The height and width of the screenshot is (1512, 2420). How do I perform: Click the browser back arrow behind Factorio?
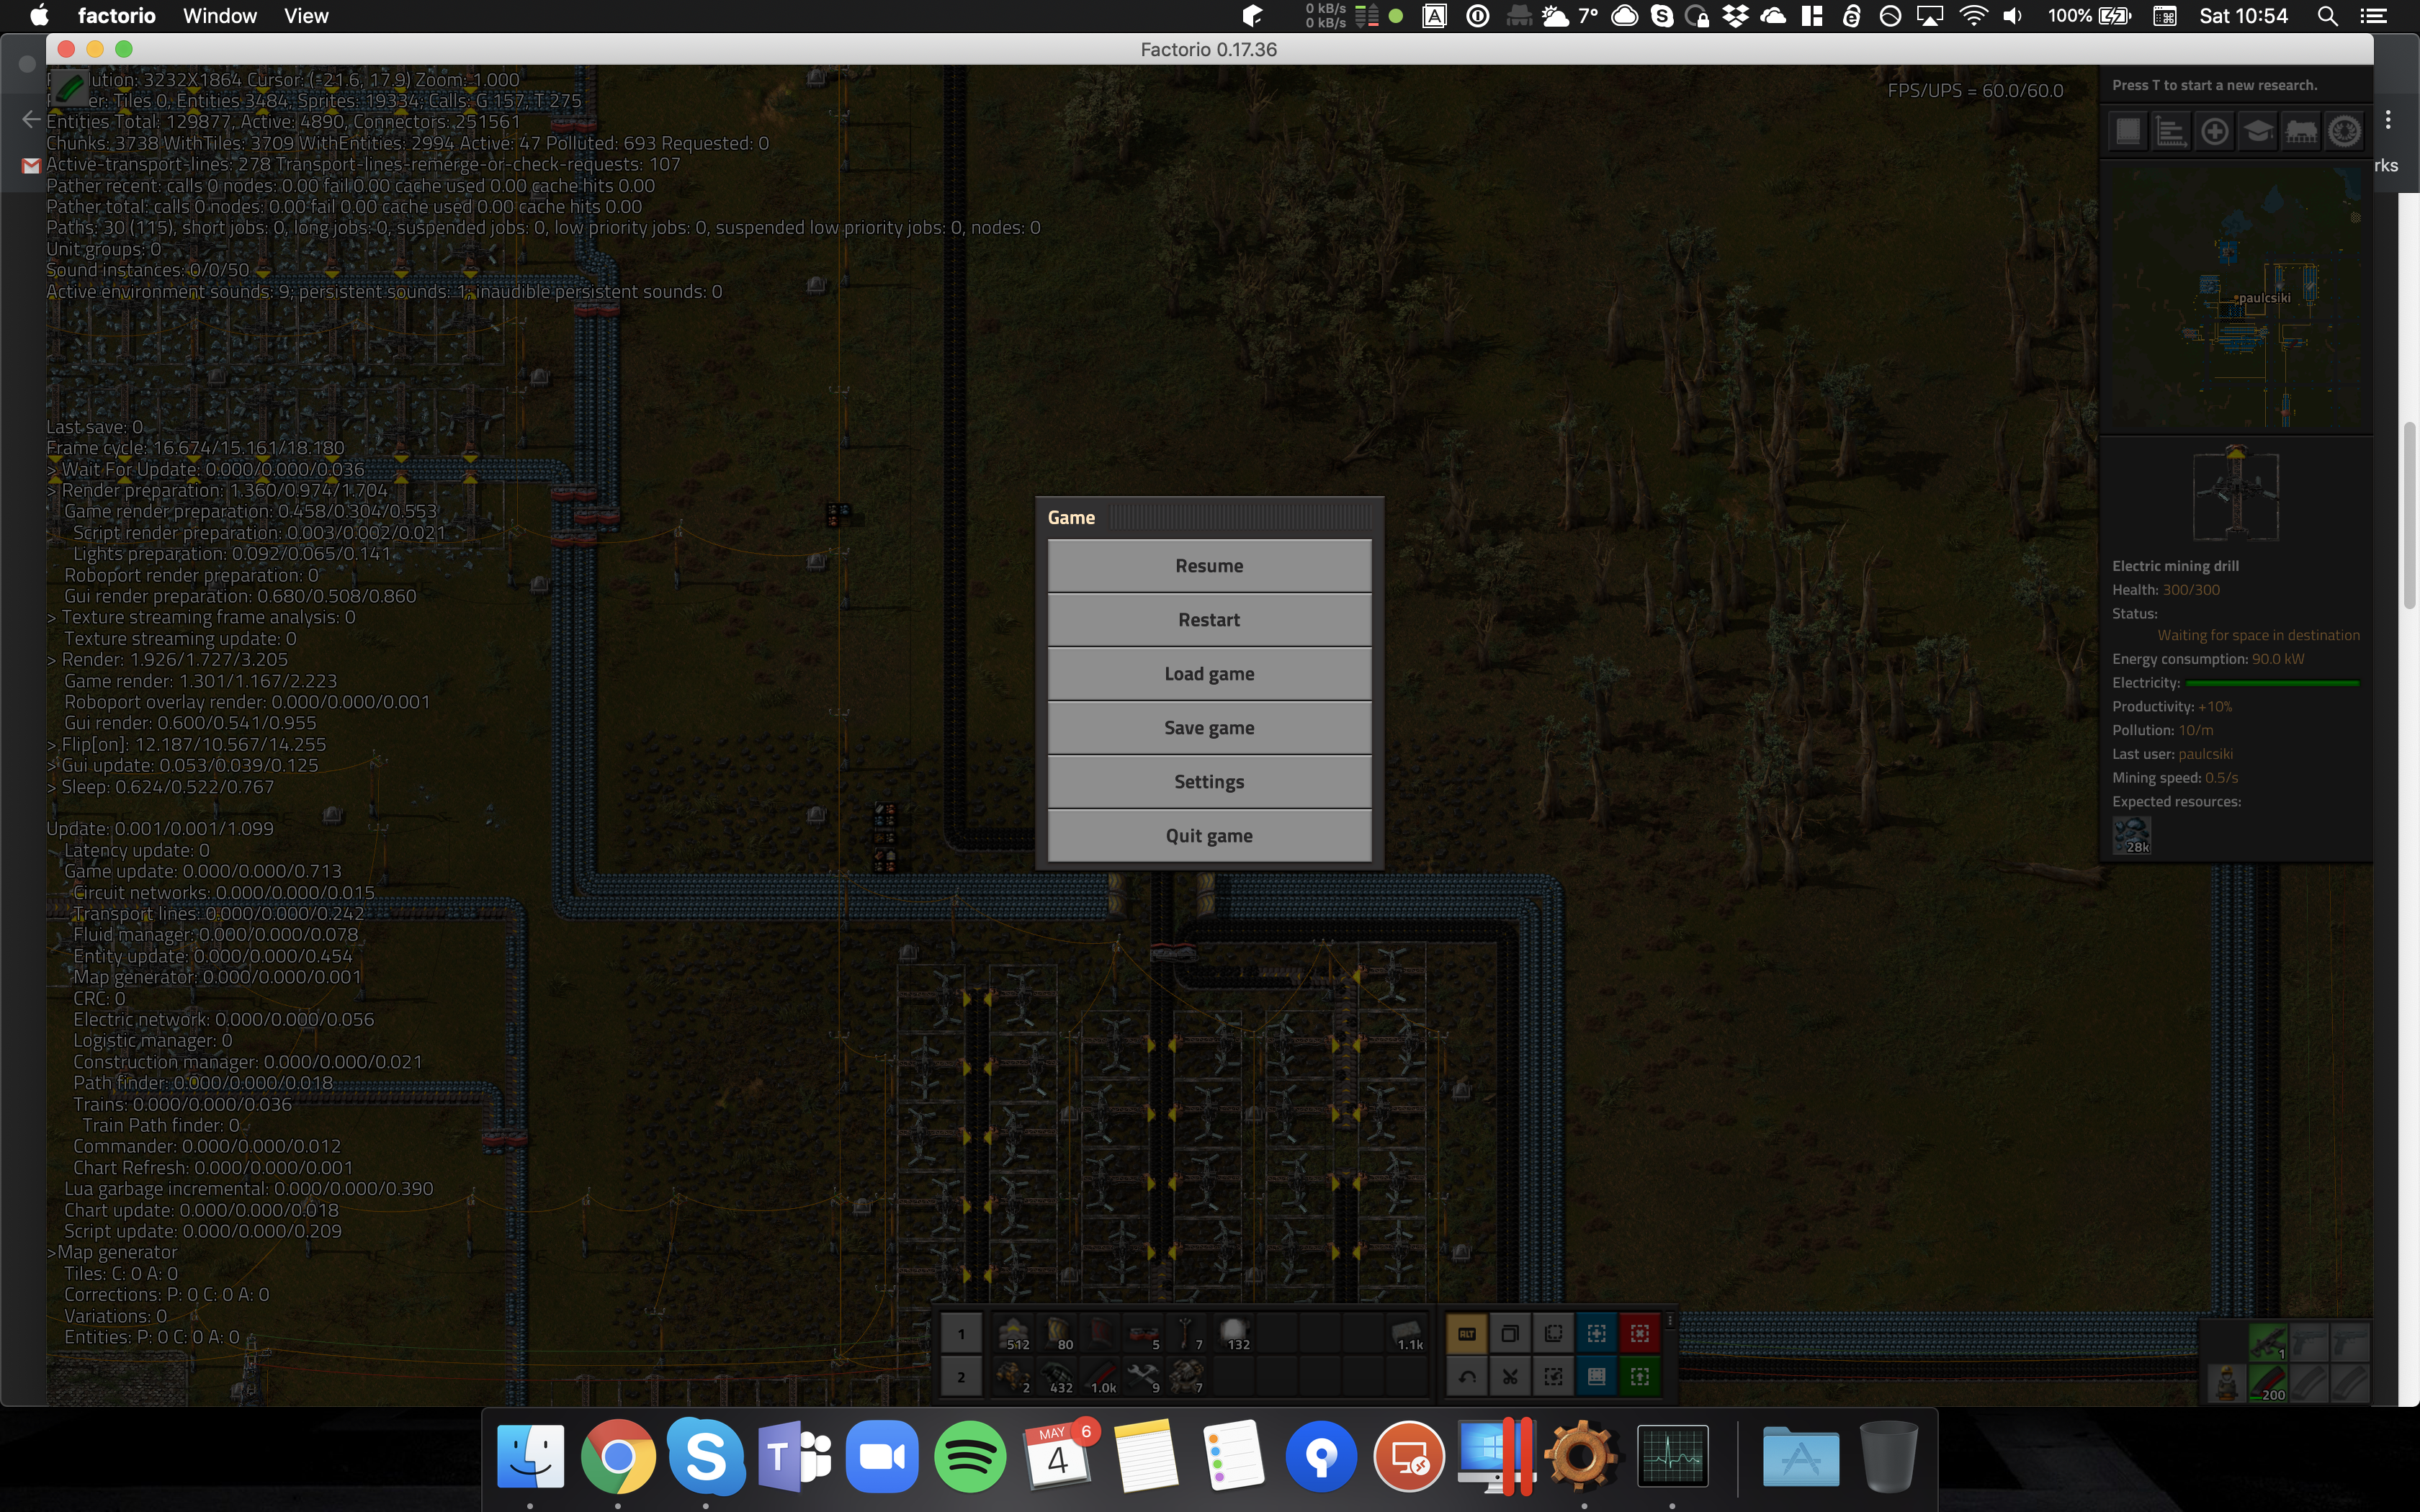point(30,120)
